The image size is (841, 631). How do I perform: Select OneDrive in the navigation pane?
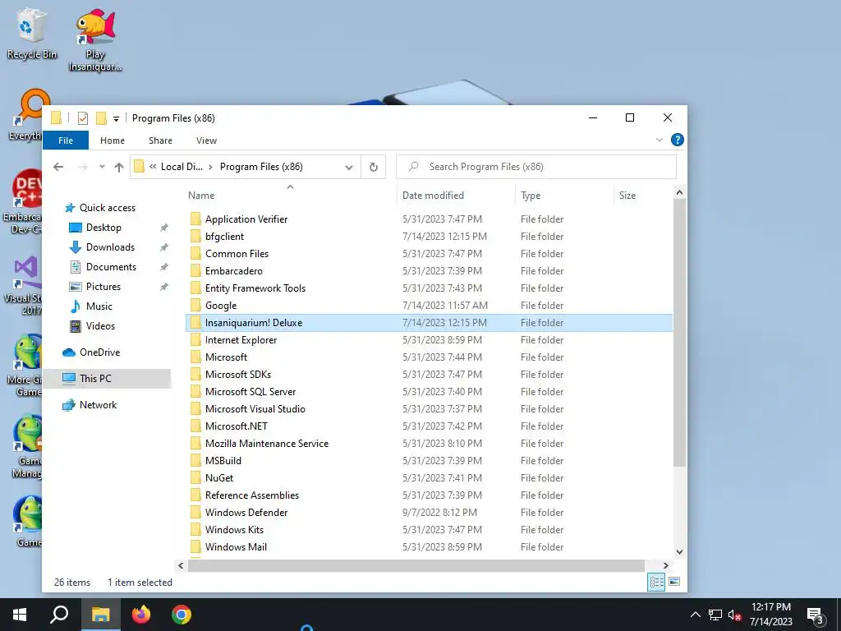(x=99, y=352)
